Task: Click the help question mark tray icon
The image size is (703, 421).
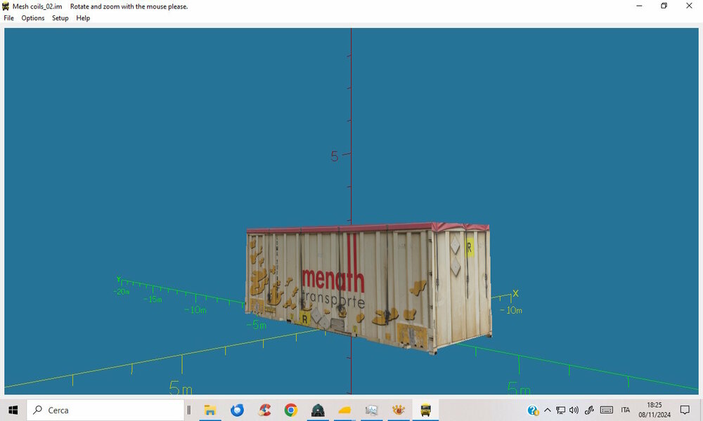Action: point(533,410)
